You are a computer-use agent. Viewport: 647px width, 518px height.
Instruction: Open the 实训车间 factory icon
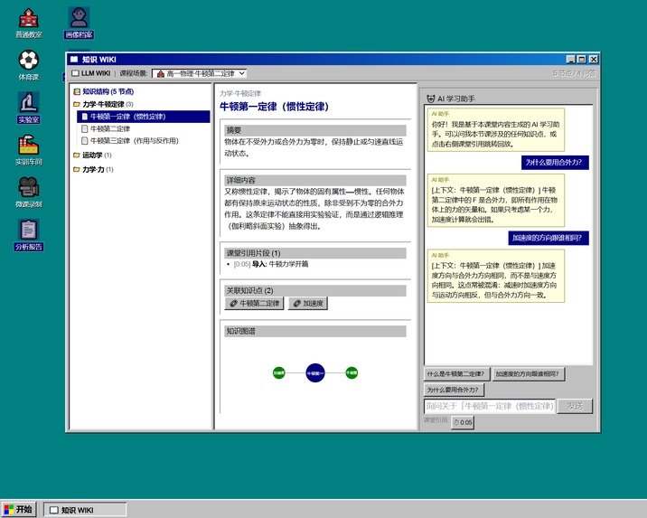[x=29, y=150]
